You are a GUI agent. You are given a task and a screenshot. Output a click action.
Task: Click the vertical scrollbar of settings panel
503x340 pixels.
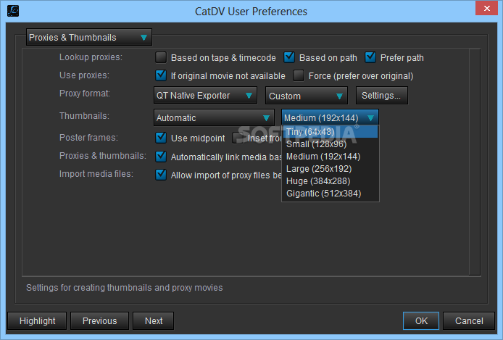tap(475, 162)
